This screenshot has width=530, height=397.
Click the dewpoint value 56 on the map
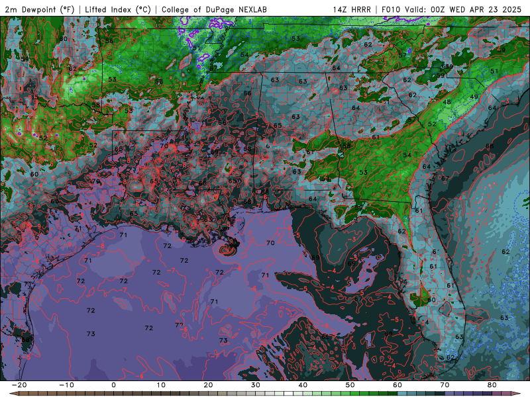(109, 41)
